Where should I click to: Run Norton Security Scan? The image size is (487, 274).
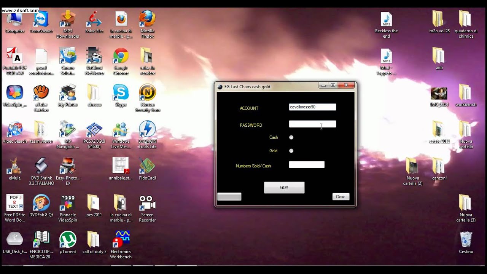[147, 93]
